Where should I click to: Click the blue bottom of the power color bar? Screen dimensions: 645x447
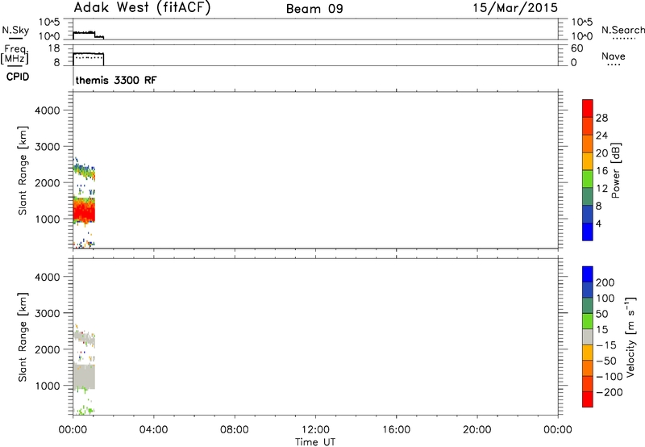(588, 232)
